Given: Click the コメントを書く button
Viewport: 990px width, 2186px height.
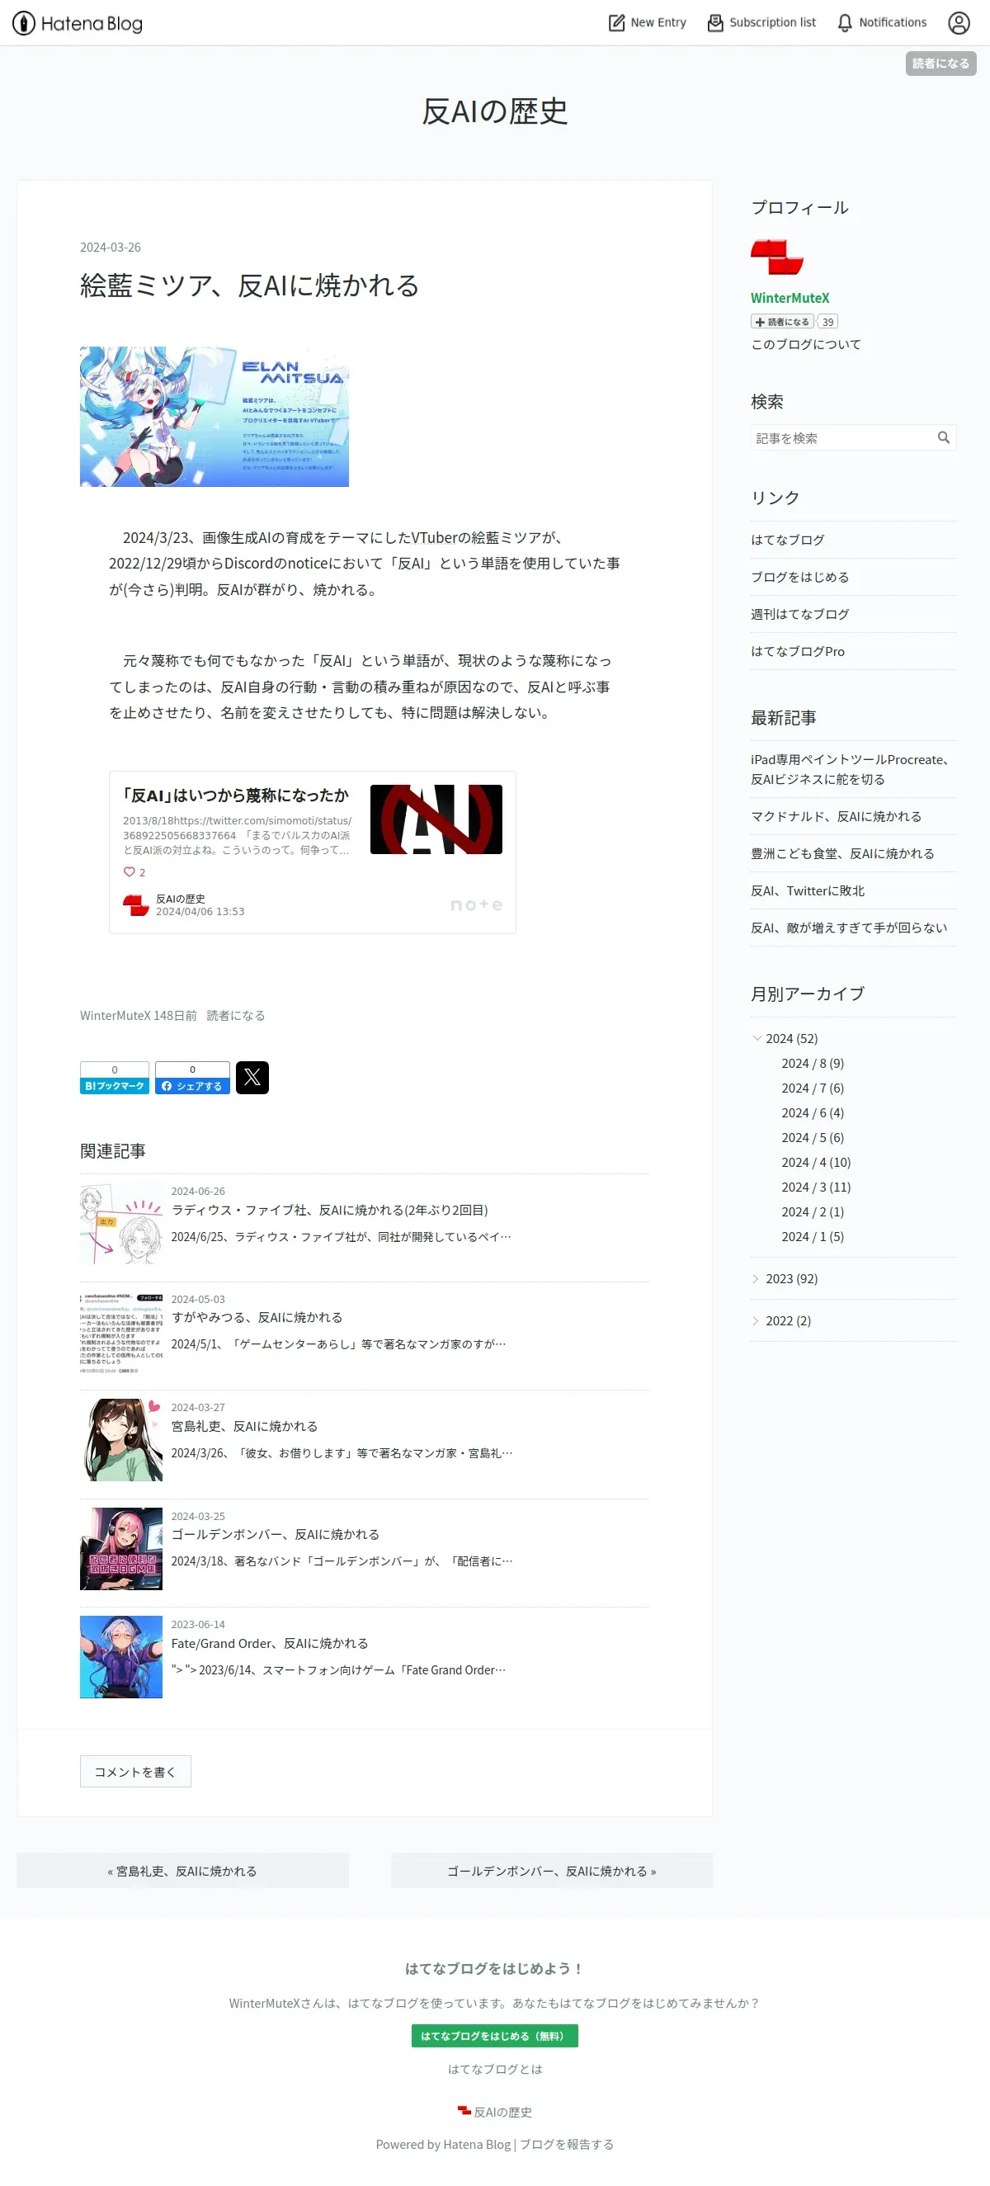Looking at the screenshot, I should tap(134, 1771).
